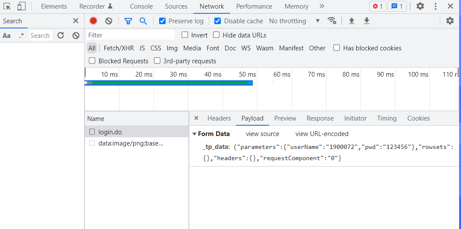Toggle the red record network log button

pos(94,21)
